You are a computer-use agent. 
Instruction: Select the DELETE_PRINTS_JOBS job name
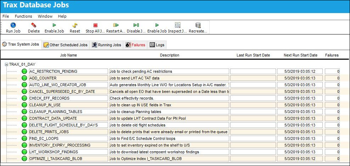coord(68,132)
